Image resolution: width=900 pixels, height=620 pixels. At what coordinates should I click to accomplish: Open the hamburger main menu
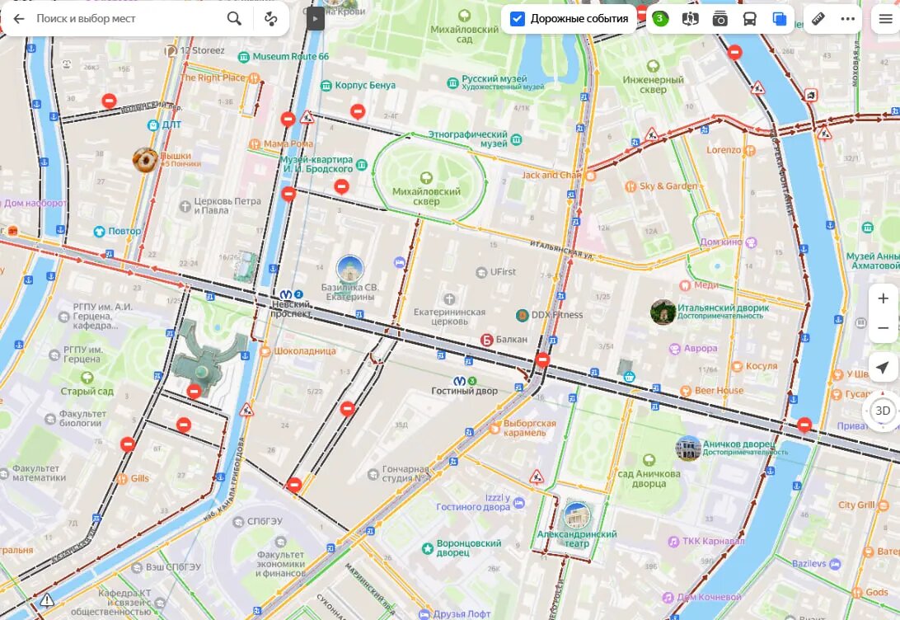886,19
